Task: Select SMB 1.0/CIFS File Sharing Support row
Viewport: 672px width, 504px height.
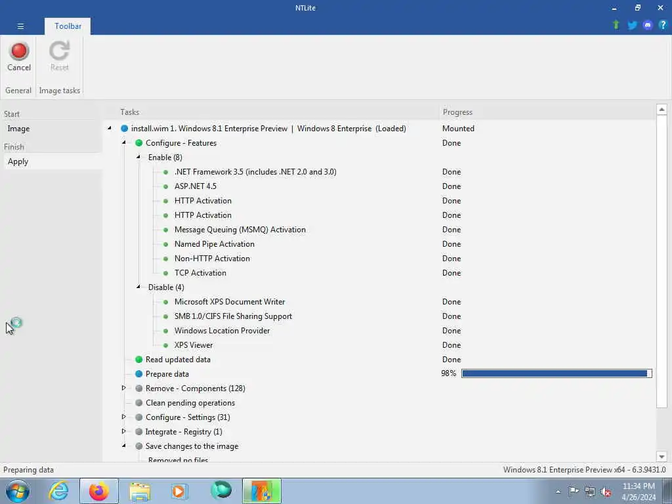Action: pos(233,316)
